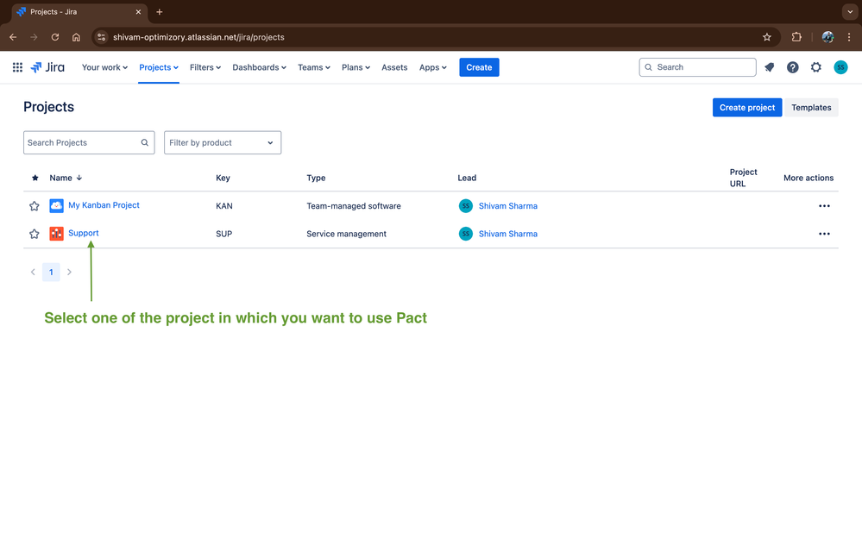
Task: Expand the Teams dropdown menu
Action: 314,67
